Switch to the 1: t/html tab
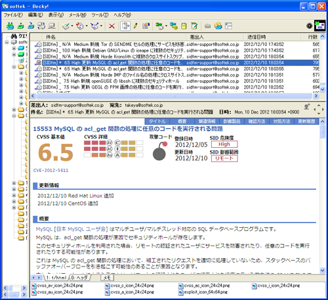This screenshot has height=300, width=328. point(56,278)
